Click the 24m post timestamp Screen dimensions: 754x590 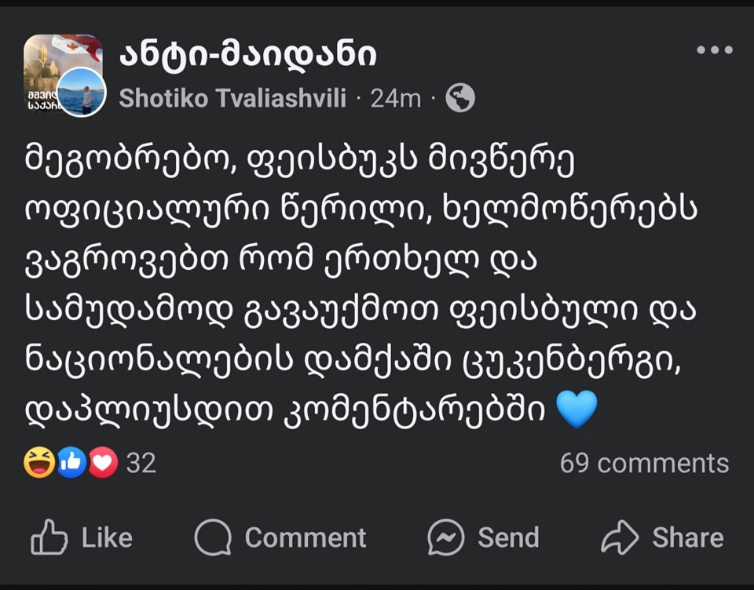click(x=395, y=98)
